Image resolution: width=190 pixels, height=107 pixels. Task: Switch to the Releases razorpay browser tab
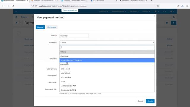tap(133, 1)
